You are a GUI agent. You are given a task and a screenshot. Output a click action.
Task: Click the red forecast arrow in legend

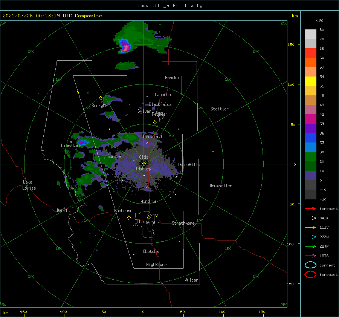tap(310, 208)
